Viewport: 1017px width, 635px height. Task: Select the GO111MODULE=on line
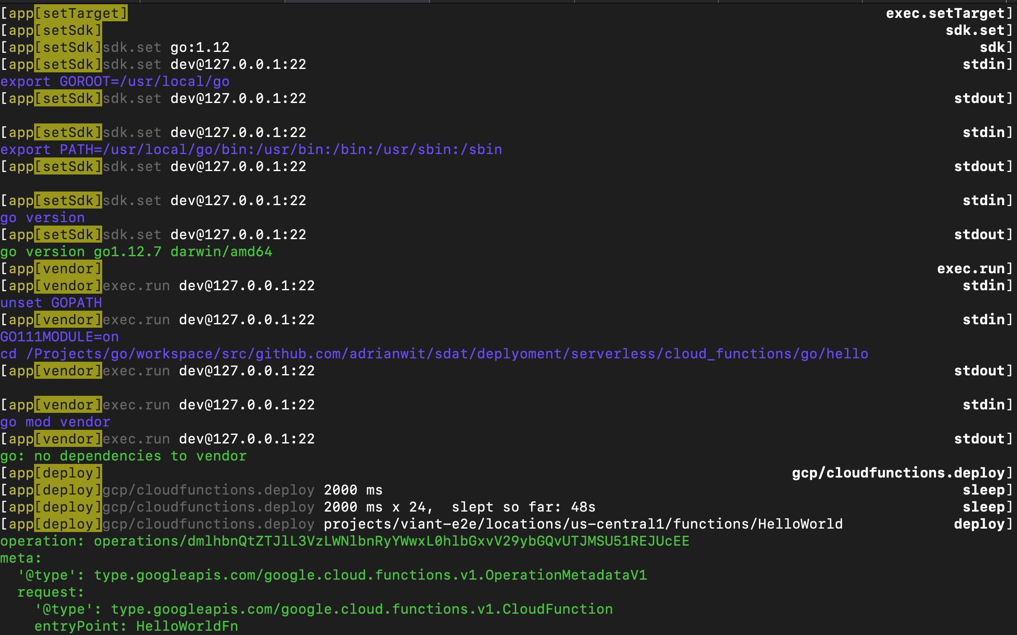click(x=59, y=337)
